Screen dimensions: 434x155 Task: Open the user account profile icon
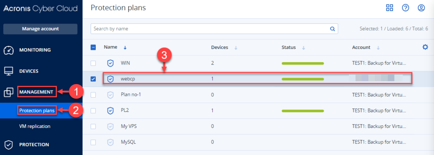point(421,8)
